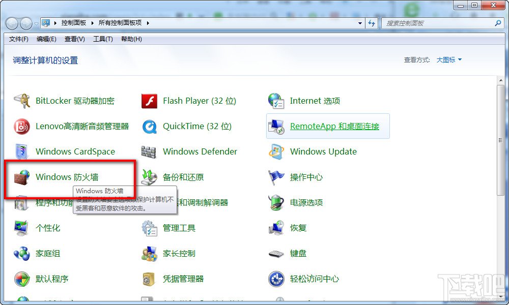Open the QuickTime icon
Image resolution: width=509 pixels, height=305 pixels.
pos(149,126)
